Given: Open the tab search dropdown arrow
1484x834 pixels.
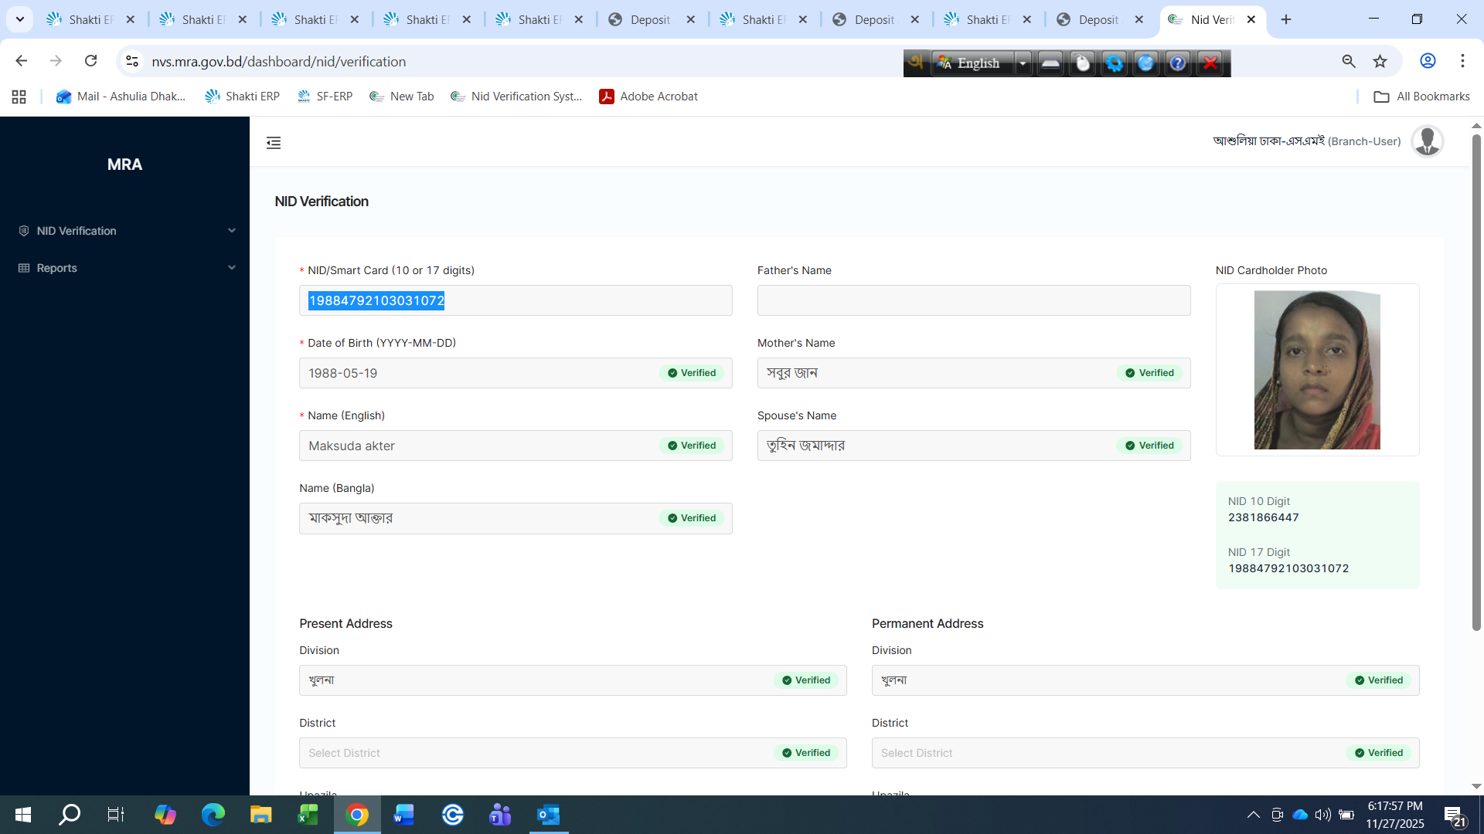Looking at the screenshot, I should pos(20,19).
